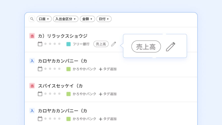Click the large pencil icon in popup
The height and width of the screenshot is (125, 222).
(x=171, y=47)
